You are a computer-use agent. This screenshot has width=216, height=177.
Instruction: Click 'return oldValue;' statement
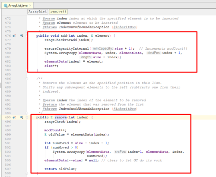60,169
